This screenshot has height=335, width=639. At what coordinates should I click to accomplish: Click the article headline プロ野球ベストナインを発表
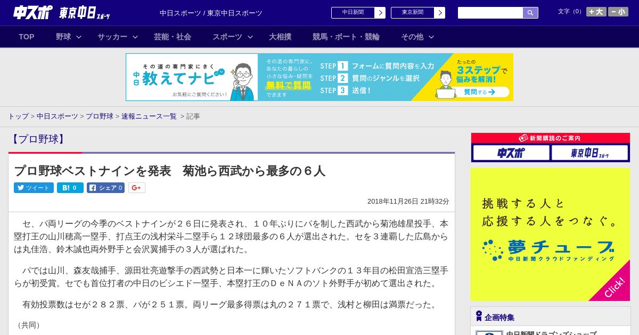click(169, 171)
